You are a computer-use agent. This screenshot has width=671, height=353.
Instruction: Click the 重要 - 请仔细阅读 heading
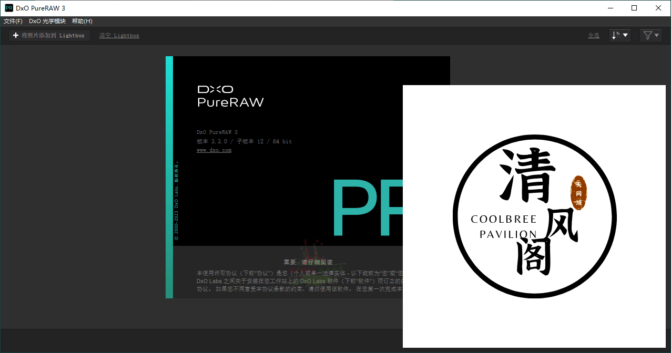click(x=308, y=262)
